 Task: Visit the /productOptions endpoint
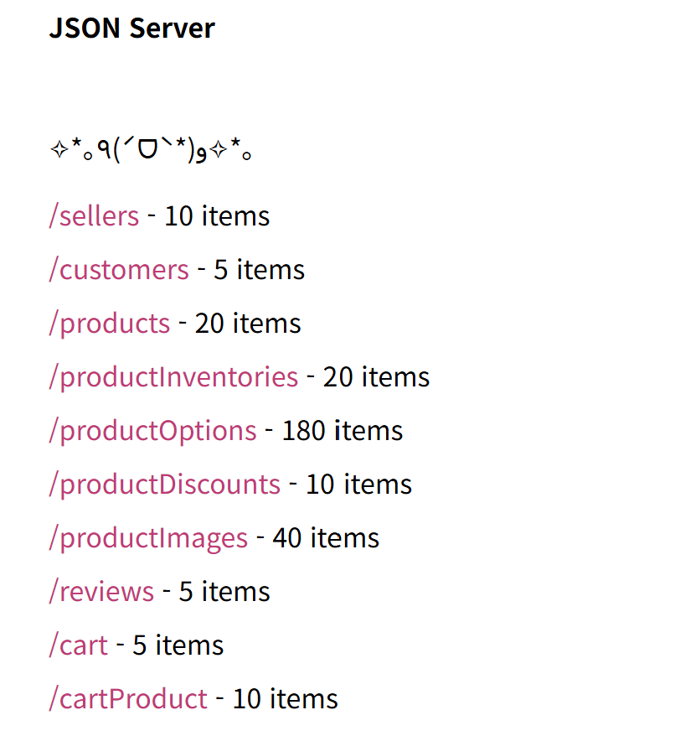(152, 431)
